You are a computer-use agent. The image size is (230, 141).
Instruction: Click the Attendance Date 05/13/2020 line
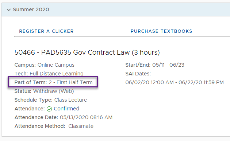click(64, 117)
